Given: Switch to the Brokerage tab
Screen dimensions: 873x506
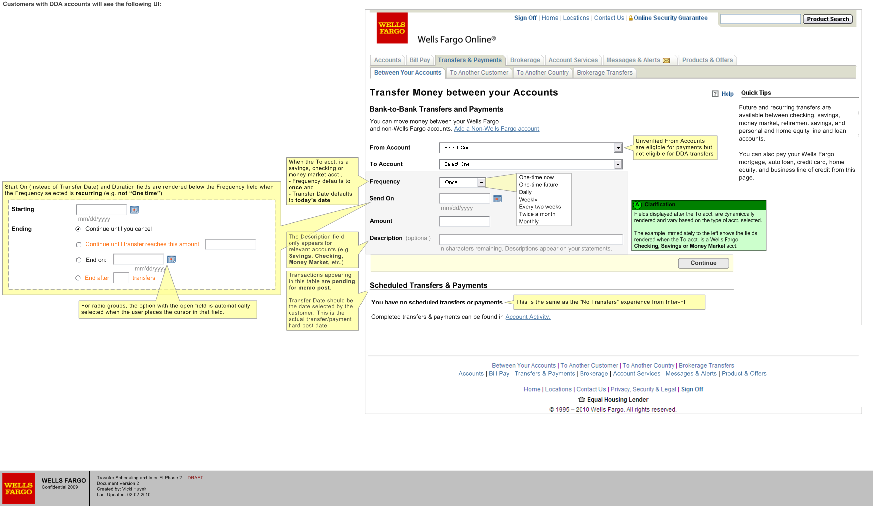Looking at the screenshot, I should [x=525, y=60].
